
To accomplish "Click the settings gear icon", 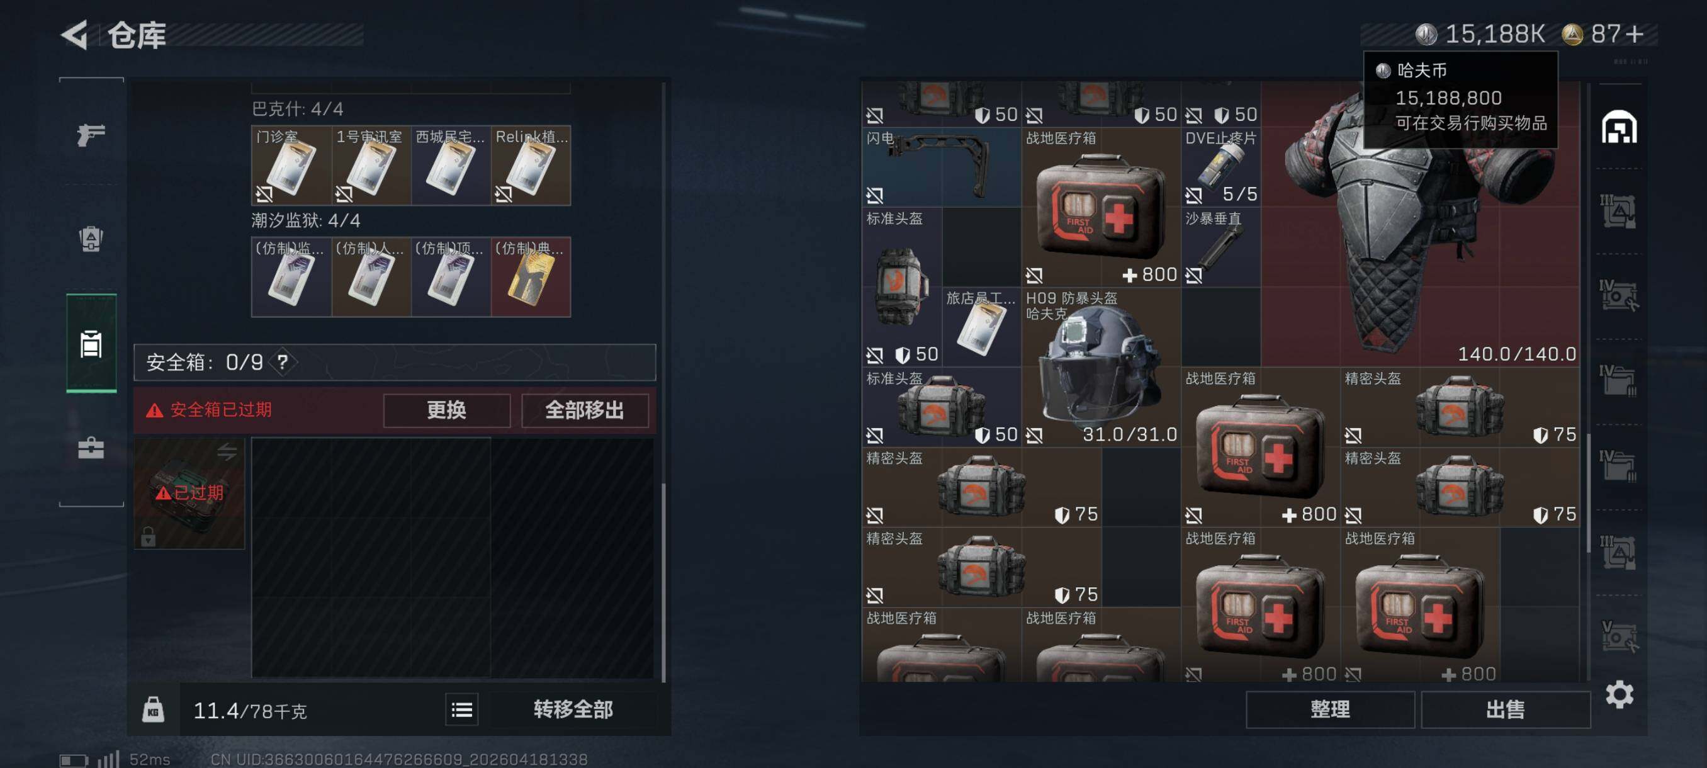I will coord(1619,694).
